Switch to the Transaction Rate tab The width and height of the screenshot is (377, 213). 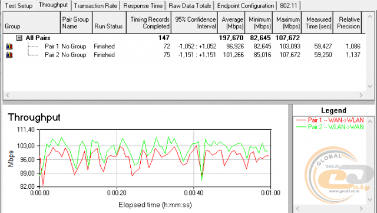click(95, 5)
